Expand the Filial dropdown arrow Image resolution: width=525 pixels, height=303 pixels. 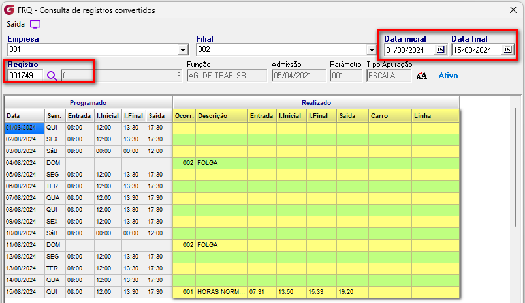(x=372, y=50)
